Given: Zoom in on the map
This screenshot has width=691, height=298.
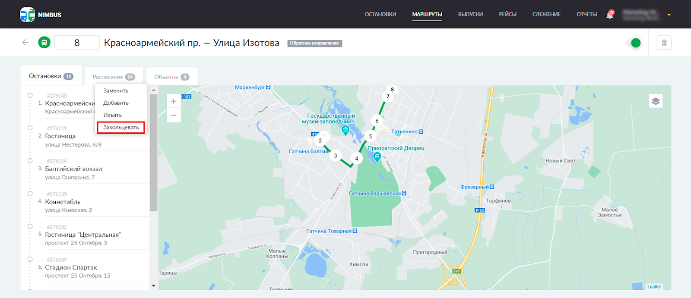Looking at the screenshot, I should click(174, 101).
